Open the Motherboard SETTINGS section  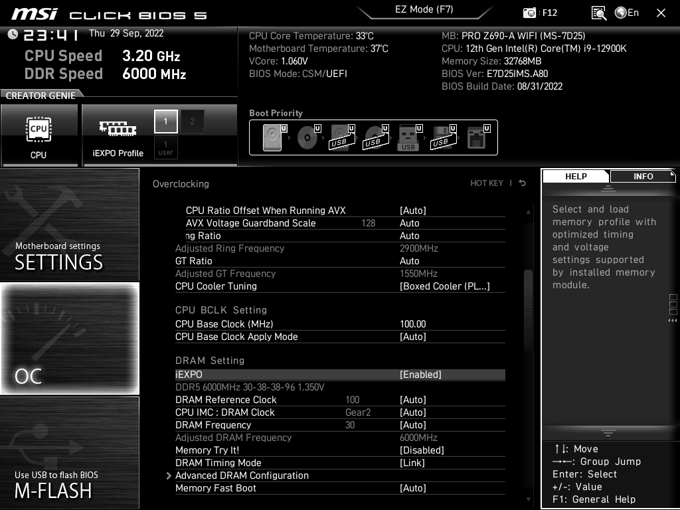pos(69,224)
